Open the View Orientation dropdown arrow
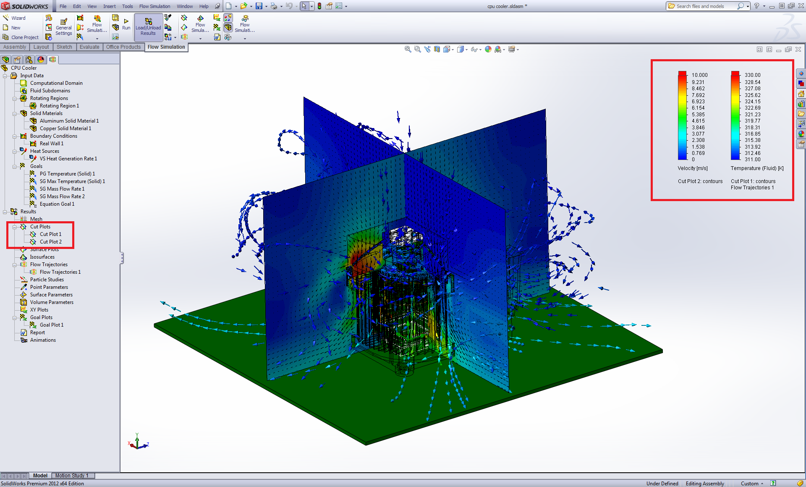The width and height of the screenshot is (806, 487). point(453,50)
